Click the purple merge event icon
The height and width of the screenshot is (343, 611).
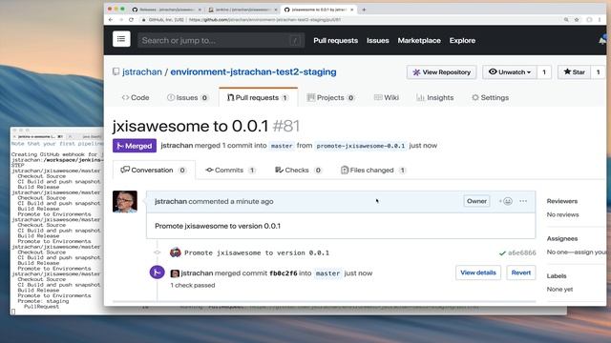157,272
